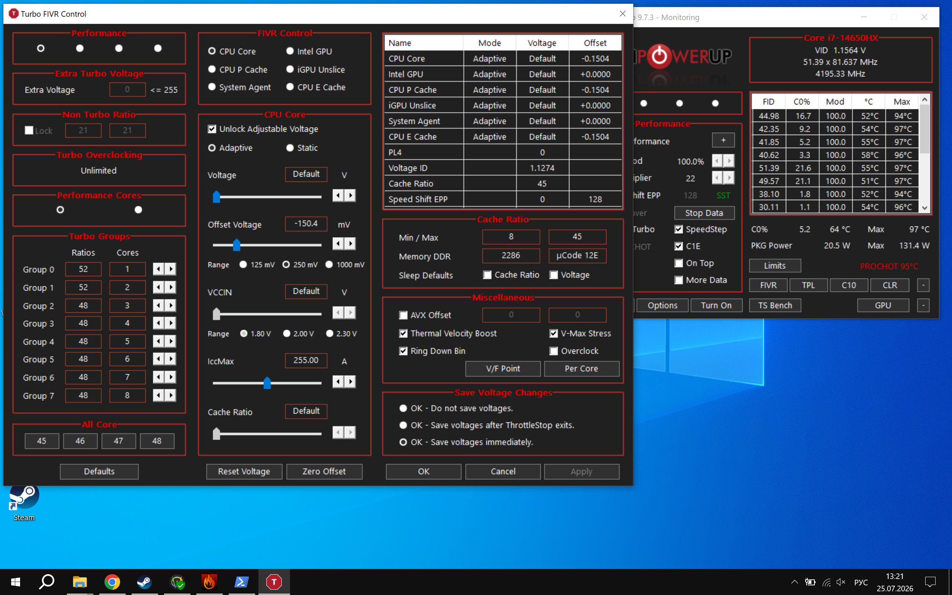Click the IccMax slider handle
Viewport: 952px width, 595px height.
267,383
